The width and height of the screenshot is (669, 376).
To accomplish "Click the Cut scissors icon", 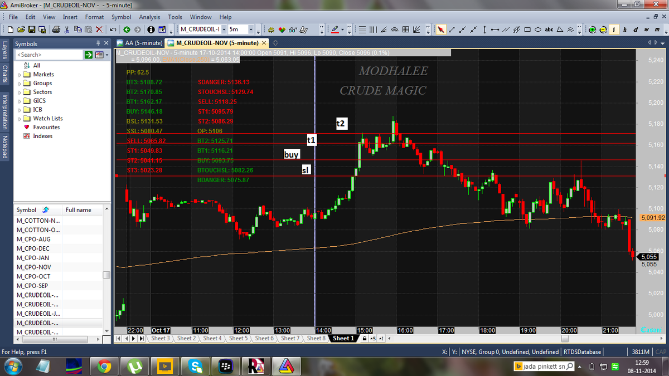I will [x=67, y=30].
